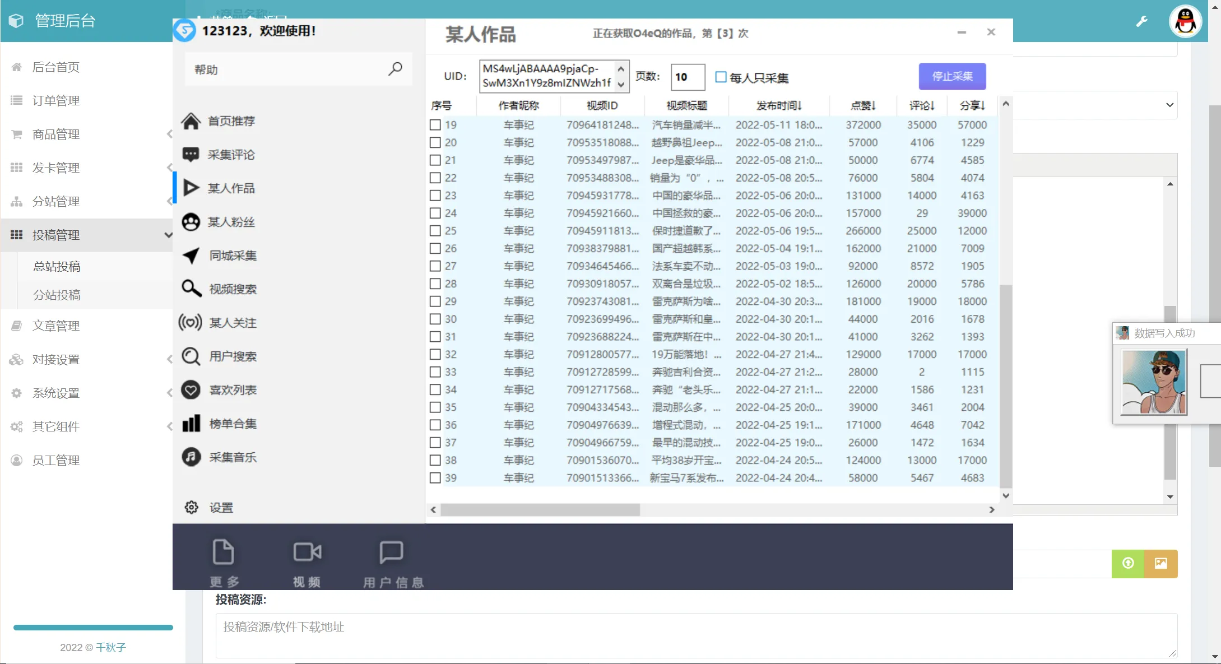1221x664 pixels.
Task: Click the 某人粉丝 face icon
Action: [x=191, y=222]
